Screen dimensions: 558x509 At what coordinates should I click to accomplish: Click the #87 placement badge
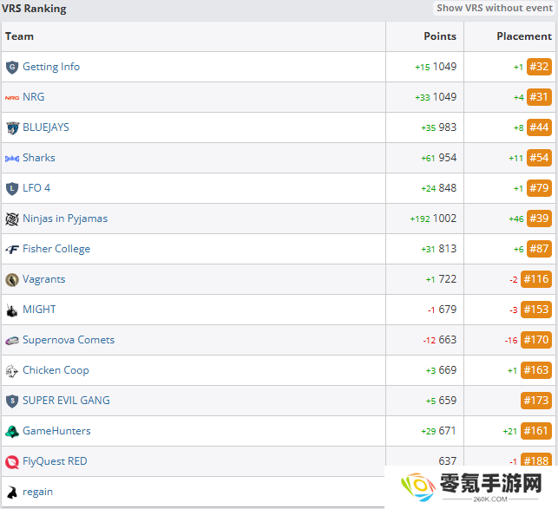[x=539, y=249]
